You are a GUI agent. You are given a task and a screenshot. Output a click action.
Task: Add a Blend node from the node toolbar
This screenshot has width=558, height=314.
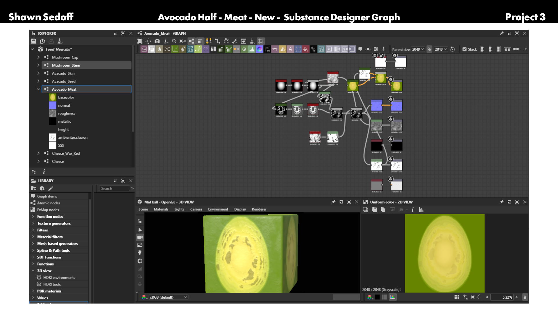click(152, 49)
